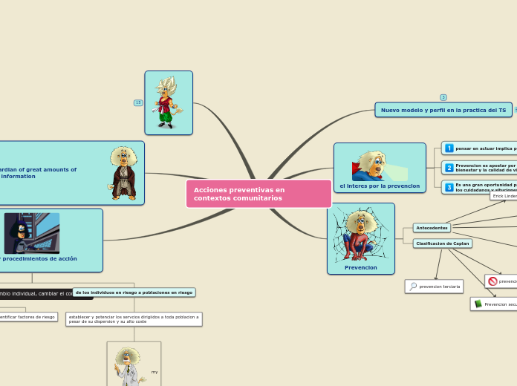This screenshot has height=386, width=517.
Task: Open the notes icon beside 'Nuevo modelo y perfil' node
Action: [516, 110]
